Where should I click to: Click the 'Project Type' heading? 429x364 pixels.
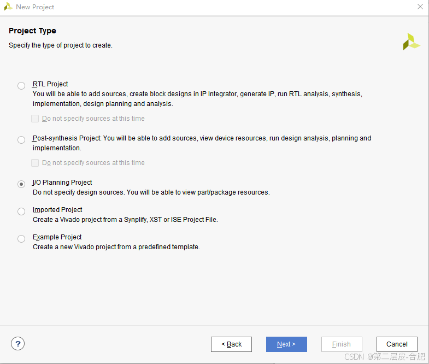coord(32,31)
